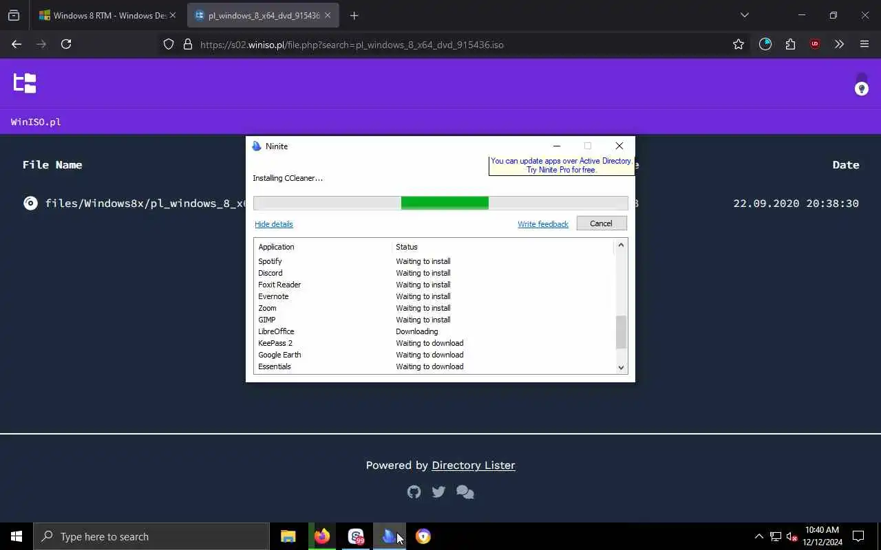
Task: Select Discord row in list
Action: 435,273
